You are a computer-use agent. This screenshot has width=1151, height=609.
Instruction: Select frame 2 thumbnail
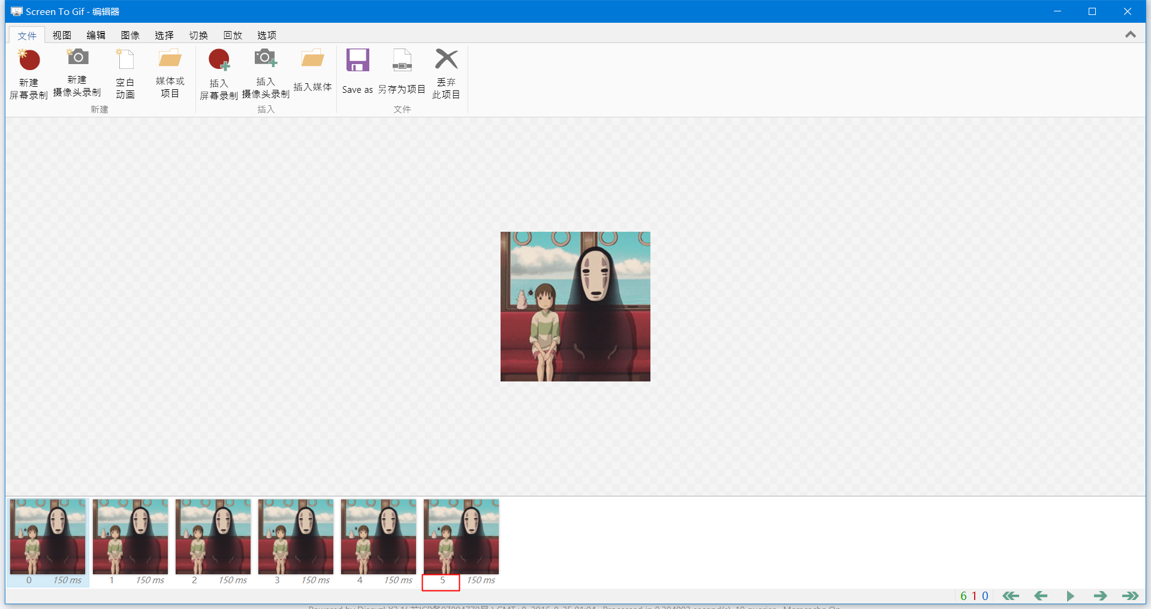click(x=213, y=537)
